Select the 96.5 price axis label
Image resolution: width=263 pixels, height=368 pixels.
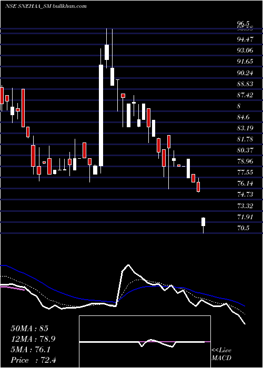243,24
